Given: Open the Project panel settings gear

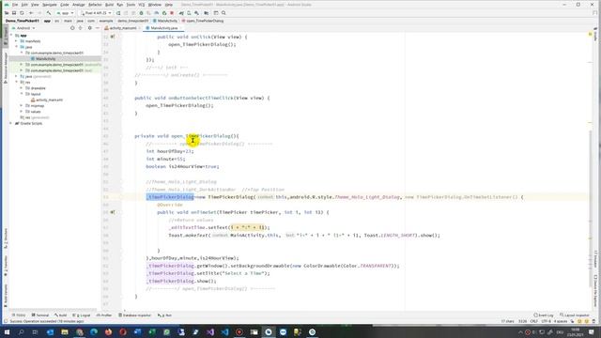Looking at the screenshot, I should point(90,28).
